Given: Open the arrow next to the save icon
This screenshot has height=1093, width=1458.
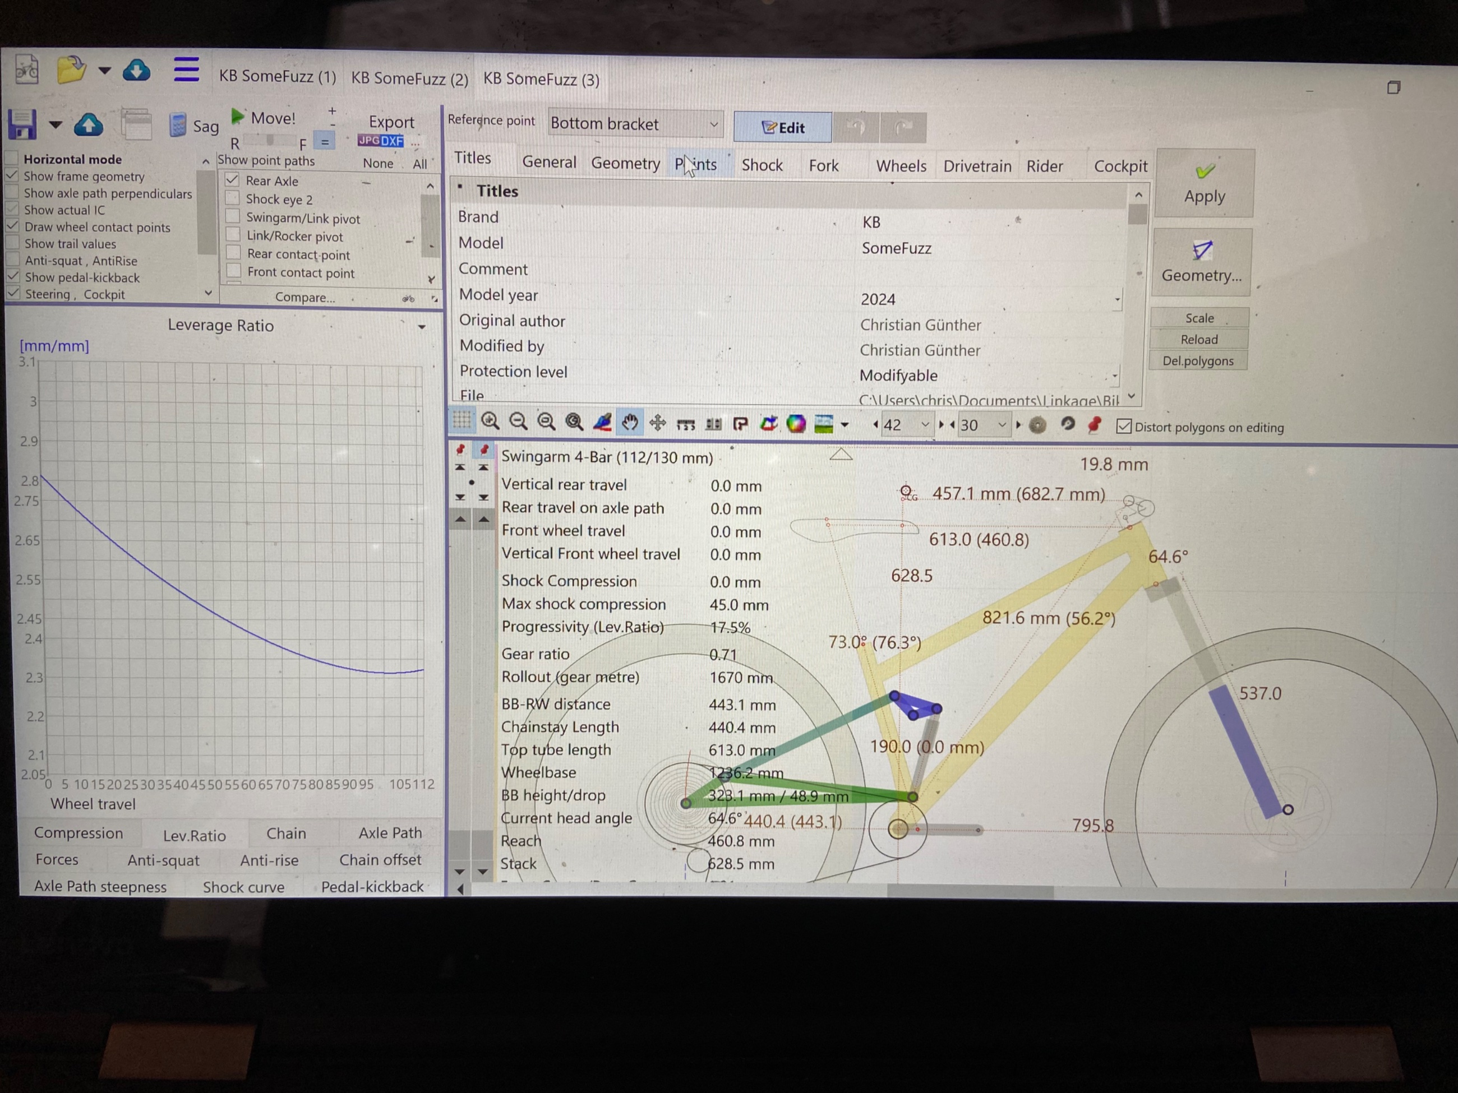Looking at the screenshot, I should click(56, 124).
